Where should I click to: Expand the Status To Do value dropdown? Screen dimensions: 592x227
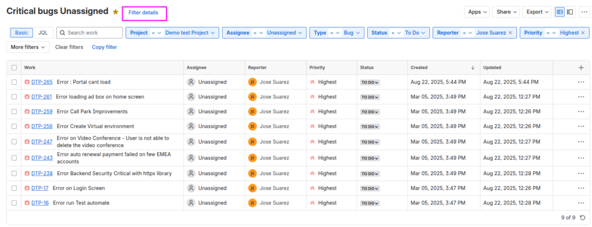415,33
